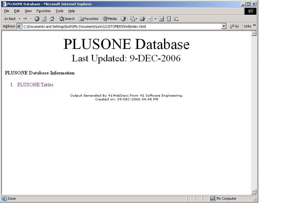Maximize the Internet Explorer window
Screen dimensions: 291x215
248,4
